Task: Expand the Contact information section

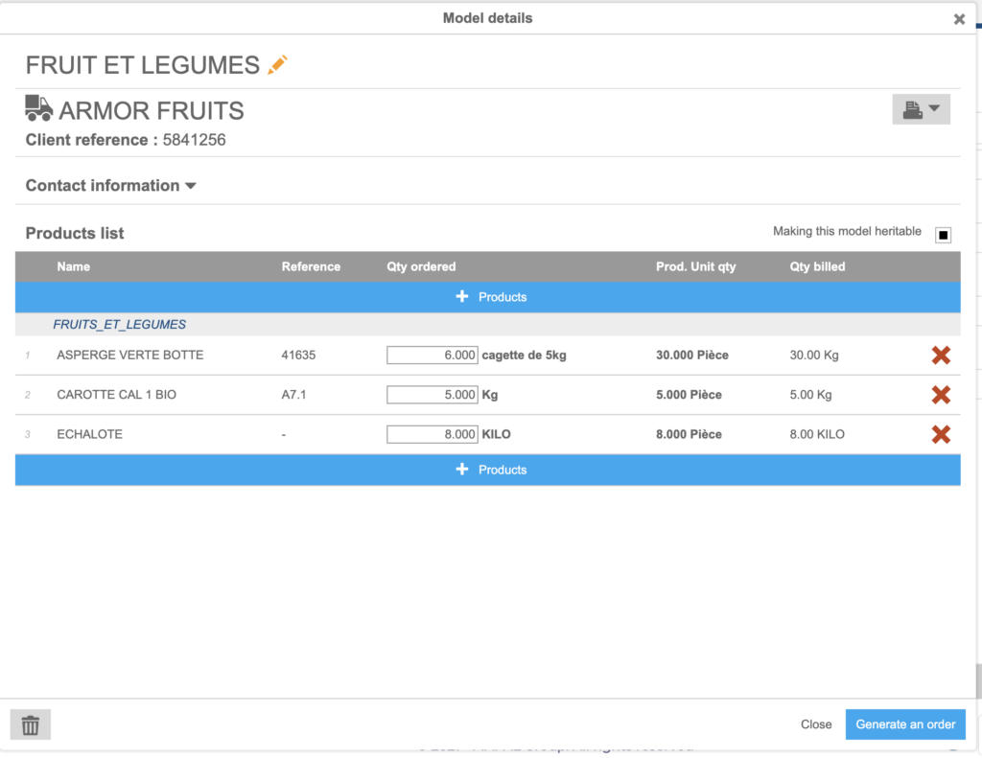Action: point(110,186)
